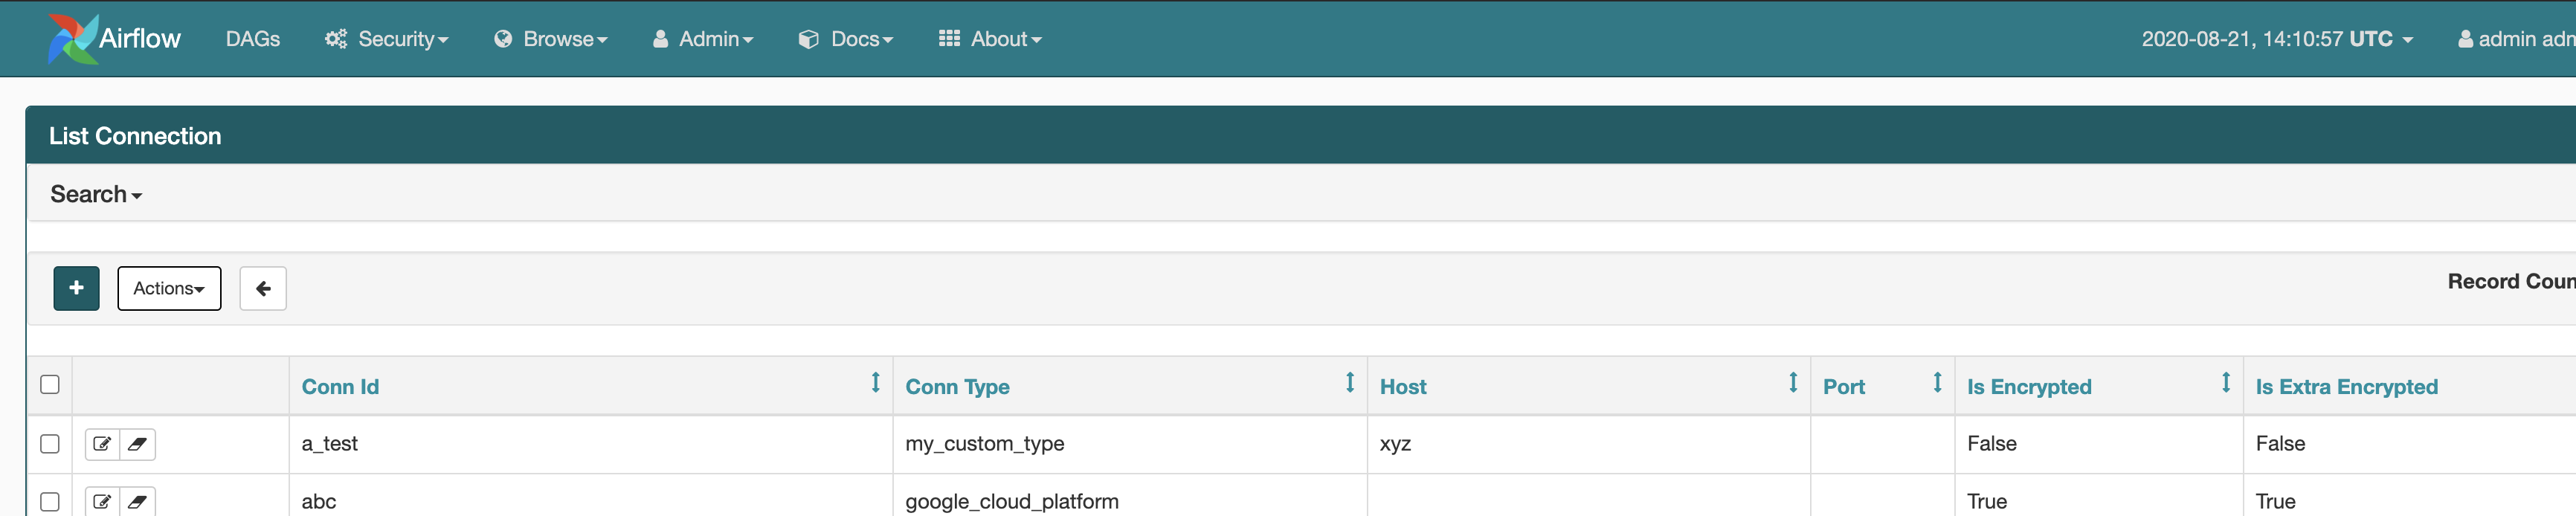Toggle the select-all header checkbox
Viewport: 2576px width, 516px height.
(50, 384)
